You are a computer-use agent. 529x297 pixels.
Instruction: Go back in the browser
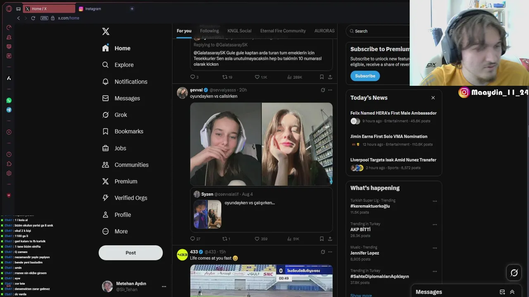tap(18, 18)
